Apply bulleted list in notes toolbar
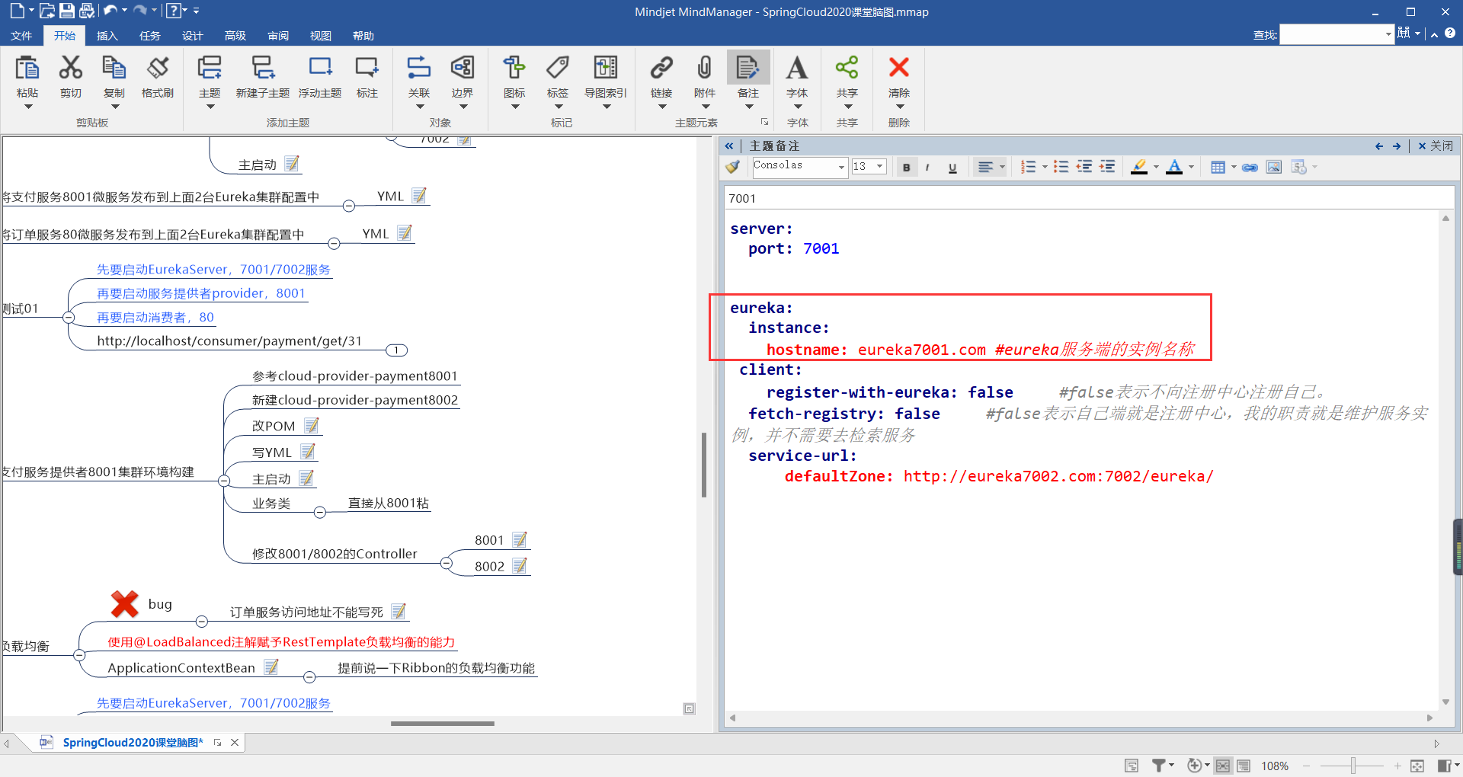The image size is (1463, 777). tap(1061, 168)
